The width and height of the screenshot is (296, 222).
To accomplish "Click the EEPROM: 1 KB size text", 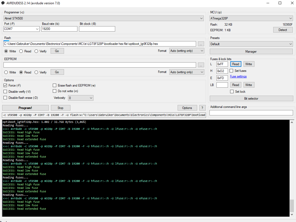I will pos(220,30).
